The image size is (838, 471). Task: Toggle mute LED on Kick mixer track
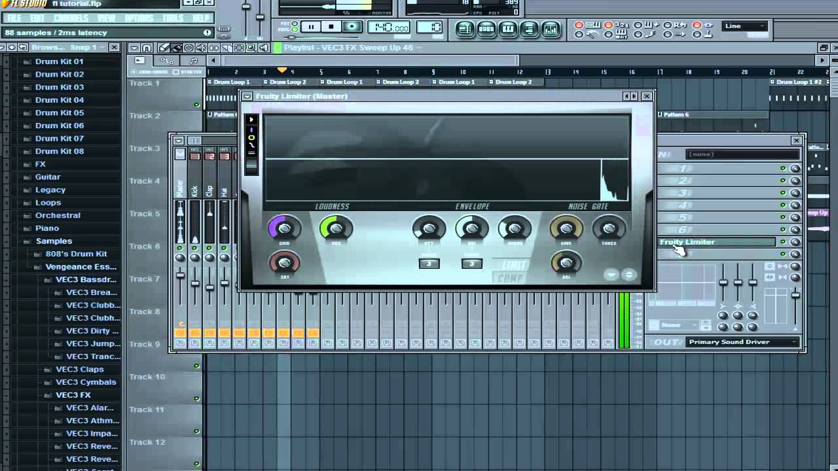click(194, 249)
